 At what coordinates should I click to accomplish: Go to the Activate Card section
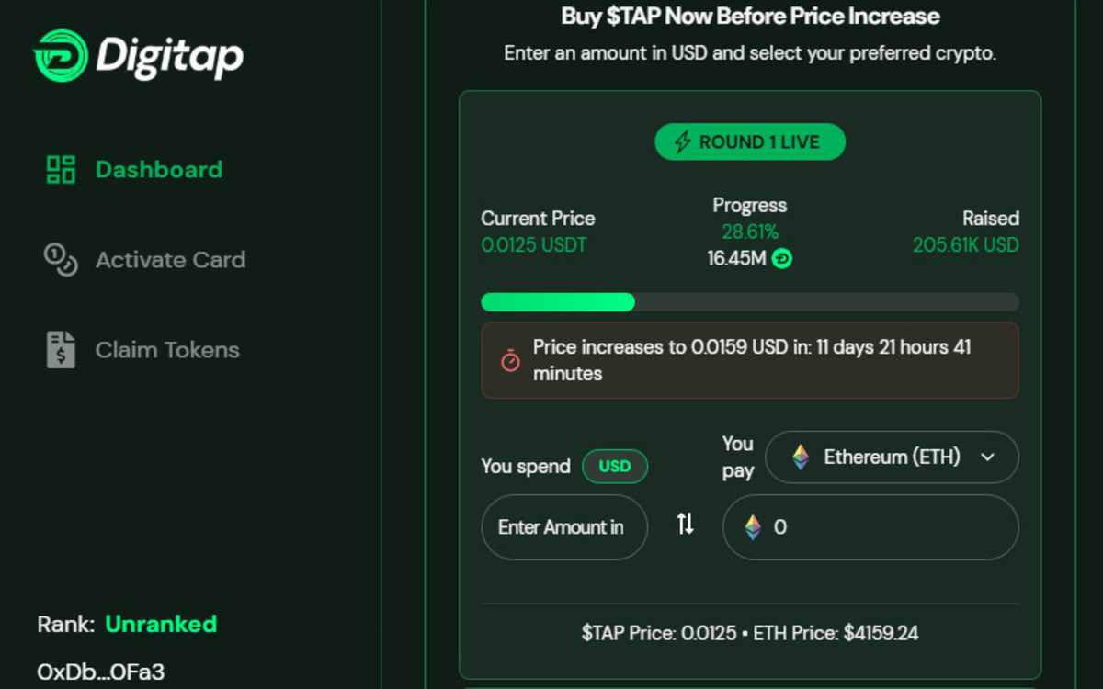click(x=145, y=260)
